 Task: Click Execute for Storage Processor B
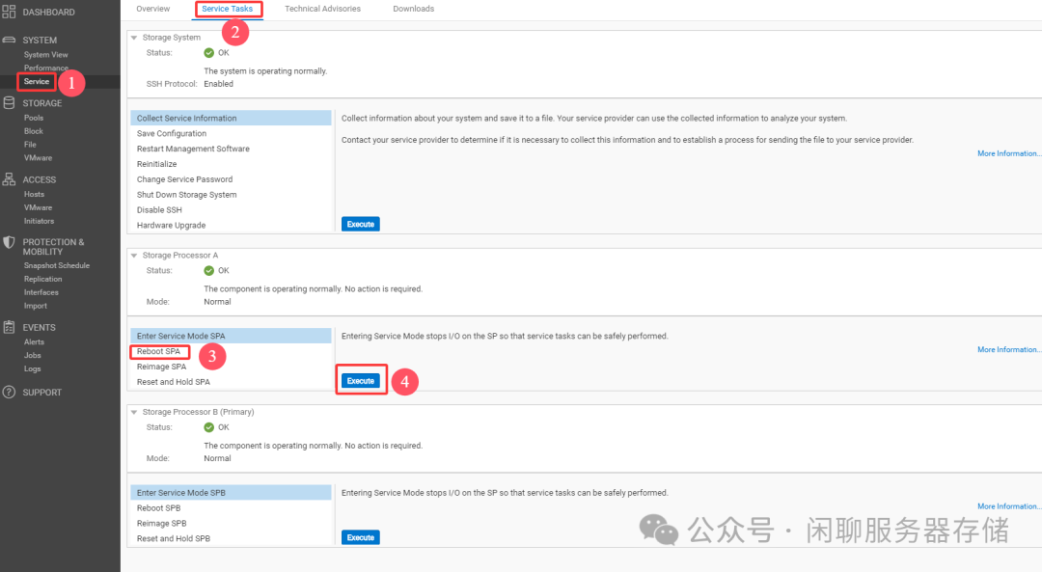coord(361,537)
